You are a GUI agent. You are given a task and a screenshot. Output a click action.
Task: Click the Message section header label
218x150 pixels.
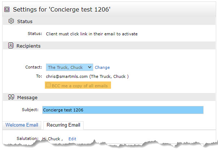point(27,98)
